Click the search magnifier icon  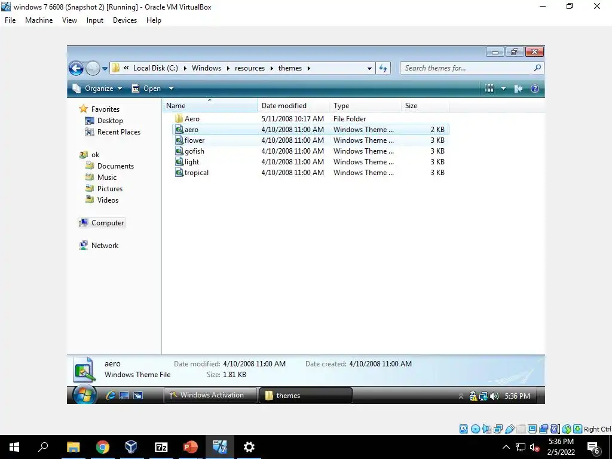[x=537, y=68]
